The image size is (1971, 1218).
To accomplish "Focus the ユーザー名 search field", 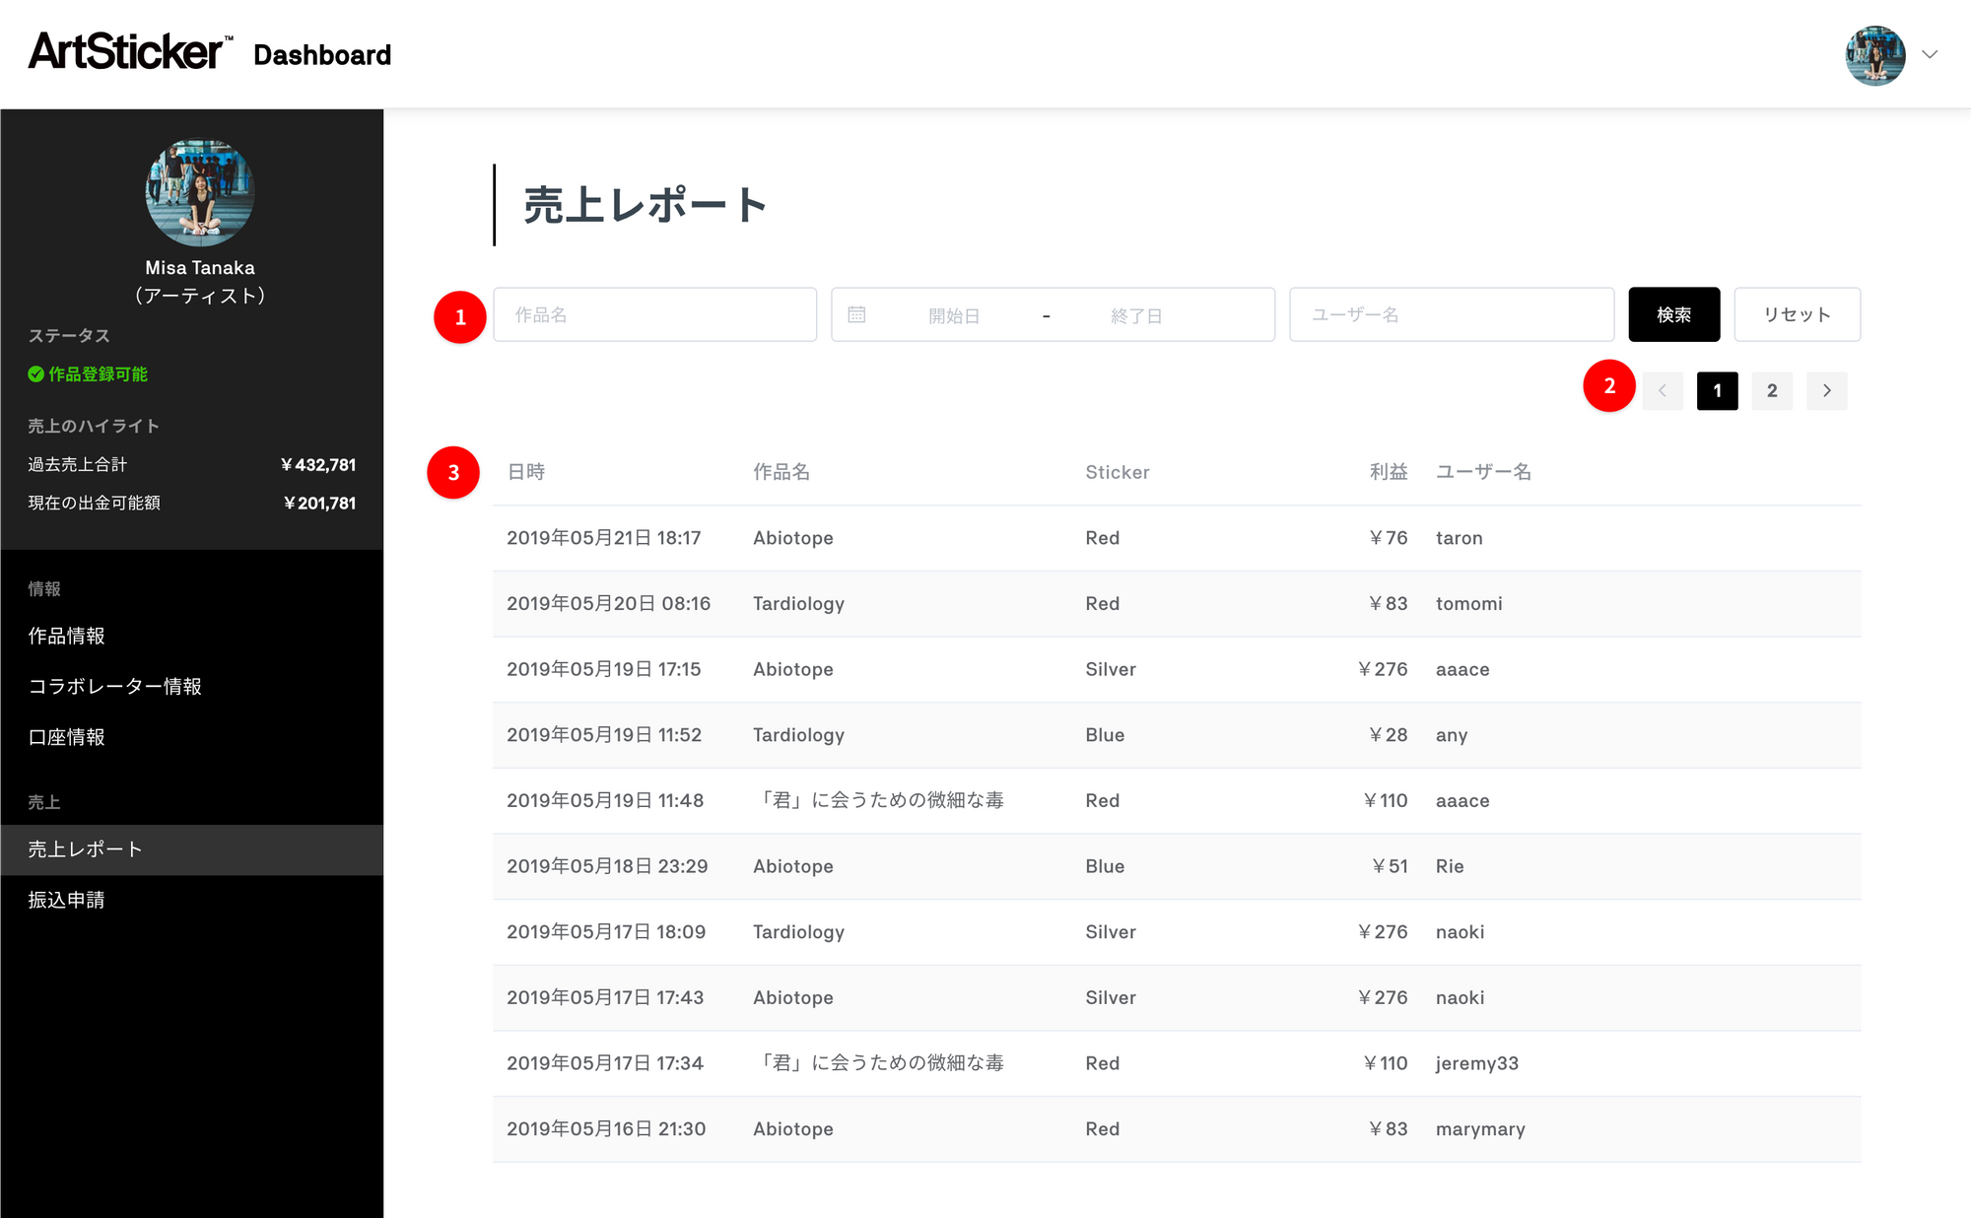I will (x=1451, y=314).
